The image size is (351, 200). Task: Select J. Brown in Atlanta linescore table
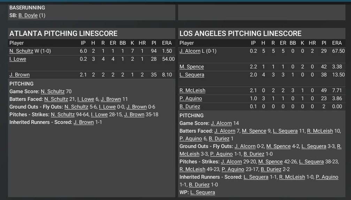20,75
